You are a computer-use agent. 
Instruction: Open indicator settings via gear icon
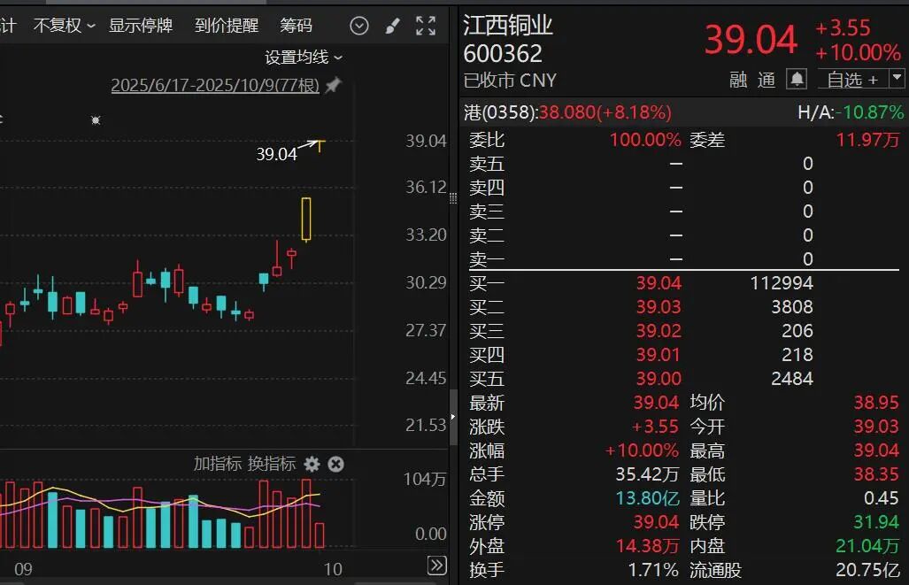(312, 464)
